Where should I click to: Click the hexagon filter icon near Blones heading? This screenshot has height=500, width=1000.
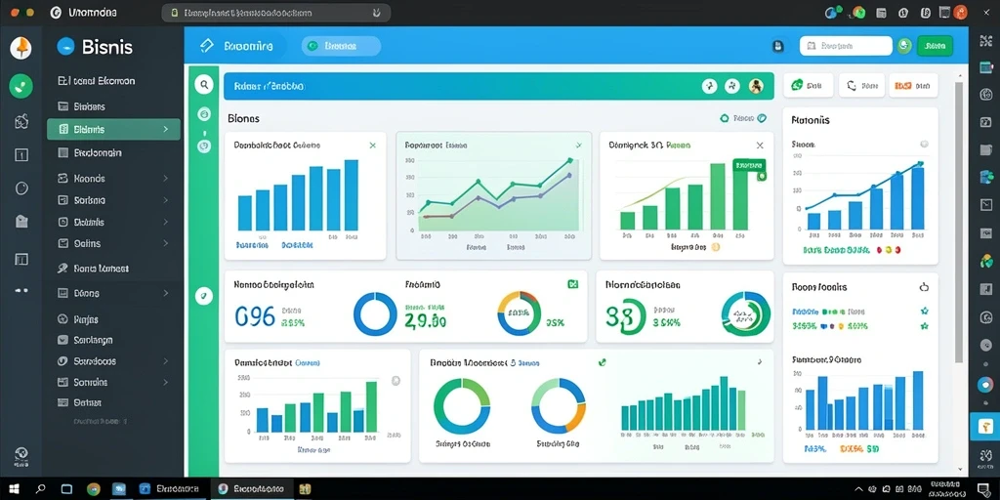pyautogui.click(x=724, y=118)
